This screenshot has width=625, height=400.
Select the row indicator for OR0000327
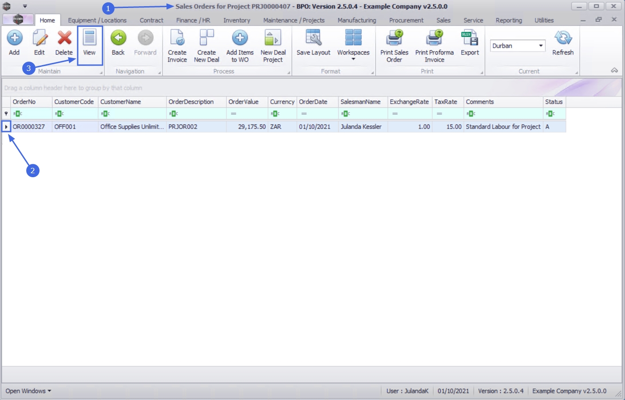click(6, 127)
